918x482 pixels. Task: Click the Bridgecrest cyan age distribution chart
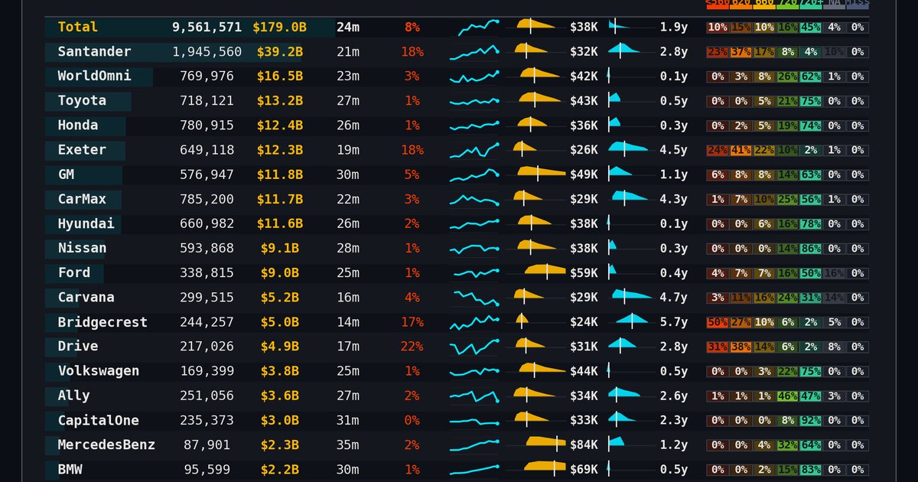coord(632,322)
